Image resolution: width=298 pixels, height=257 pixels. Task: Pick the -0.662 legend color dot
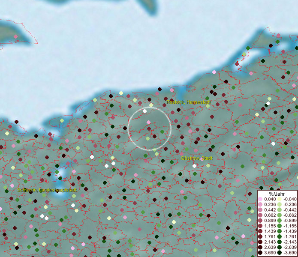coord(280,215)
